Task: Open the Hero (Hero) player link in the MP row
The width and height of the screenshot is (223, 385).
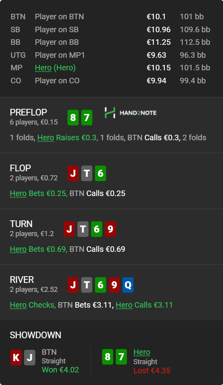Action: coord(55,68)
